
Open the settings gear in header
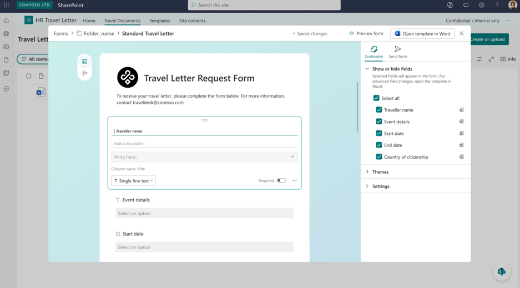481,5
